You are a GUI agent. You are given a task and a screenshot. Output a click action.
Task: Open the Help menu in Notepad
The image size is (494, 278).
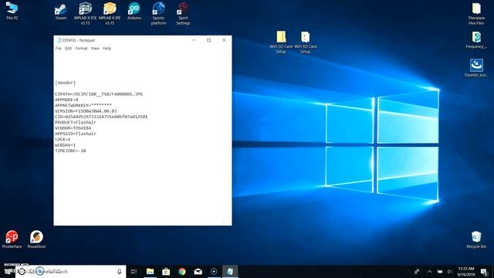107,48
